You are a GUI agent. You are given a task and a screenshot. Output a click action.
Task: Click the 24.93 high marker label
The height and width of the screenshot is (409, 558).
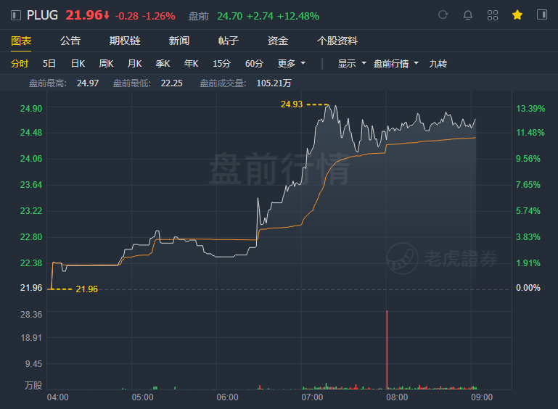292,104
